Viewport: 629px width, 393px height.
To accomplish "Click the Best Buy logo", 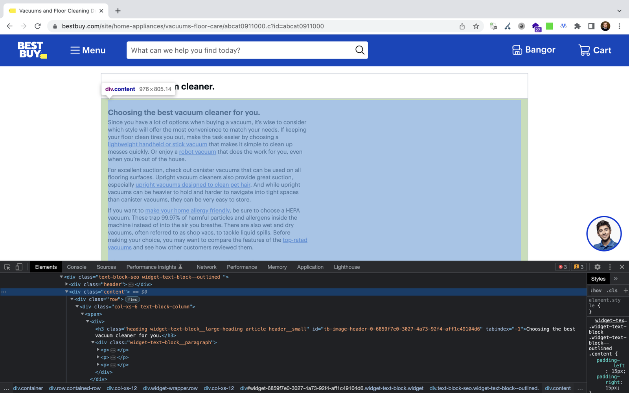I will coord(31,50).
